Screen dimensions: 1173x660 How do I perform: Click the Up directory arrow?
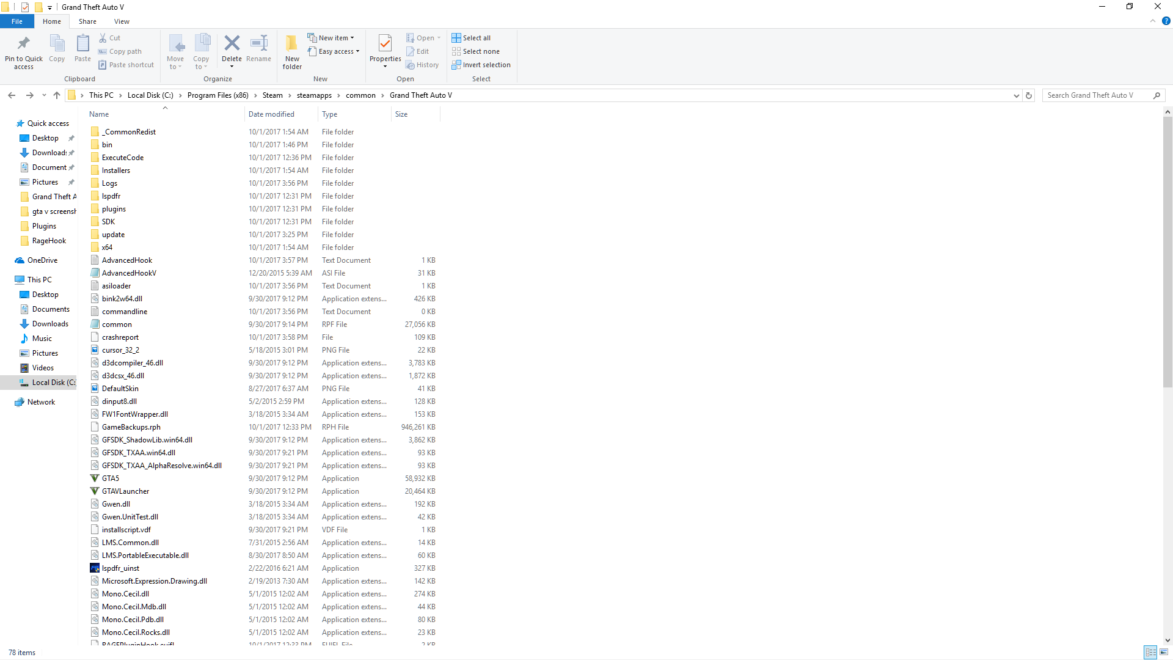(x=57, y=95)
